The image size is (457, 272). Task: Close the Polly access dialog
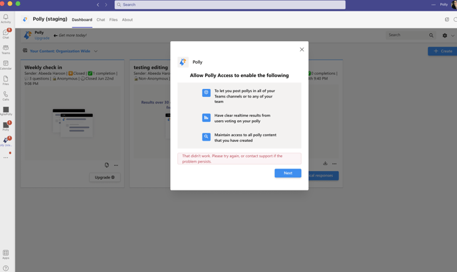pos(302,50)
